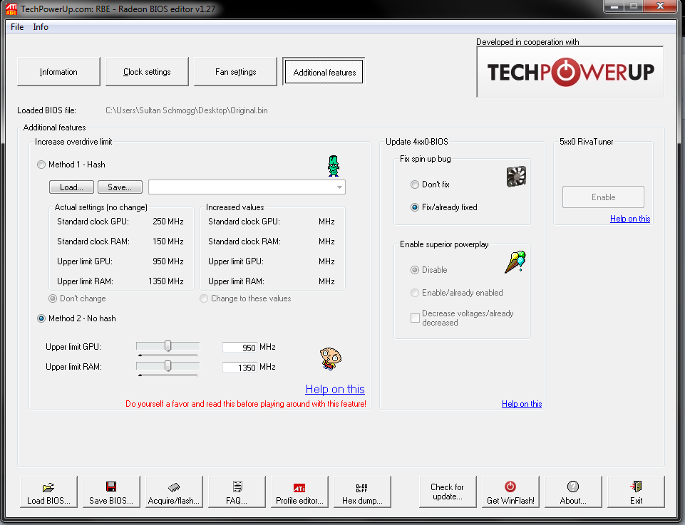Click the Acquire/flash chip icon
This screenshot has height=525, width=685.
[x=174, y=487]
